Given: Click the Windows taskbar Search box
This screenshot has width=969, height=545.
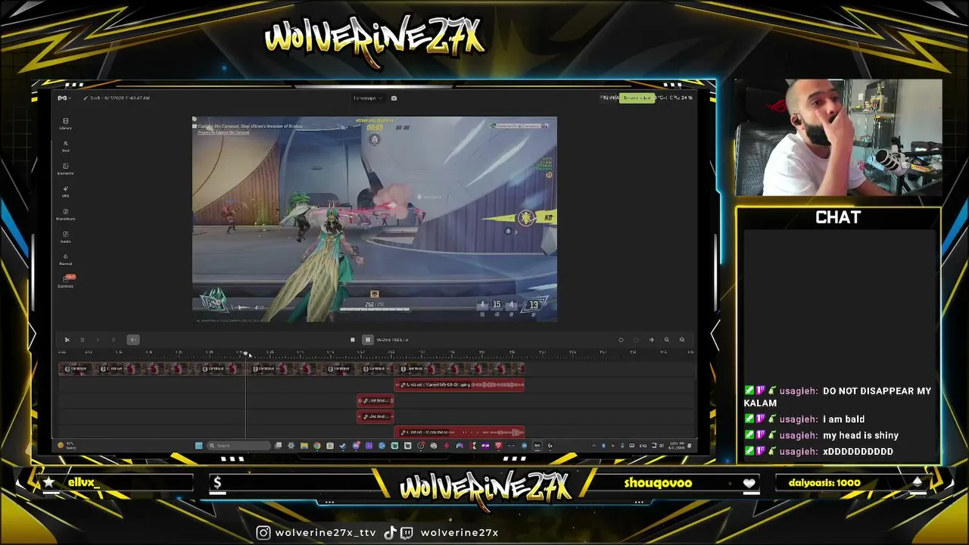Looking at the screenshot, I should tap(238, 446).
